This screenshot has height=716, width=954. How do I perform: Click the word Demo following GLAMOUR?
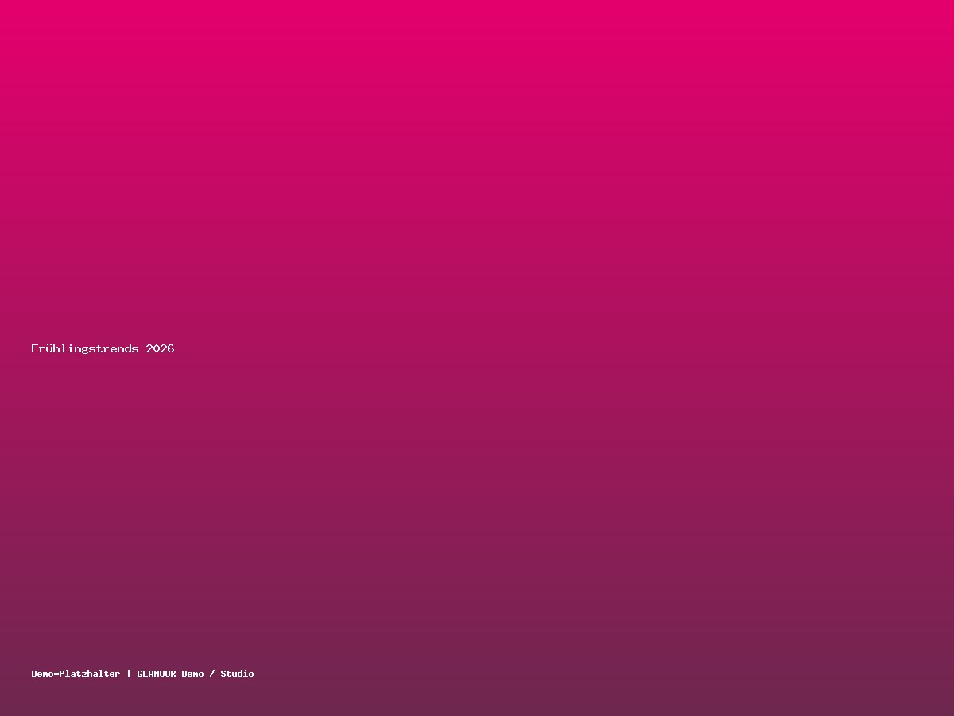point(192,674)
